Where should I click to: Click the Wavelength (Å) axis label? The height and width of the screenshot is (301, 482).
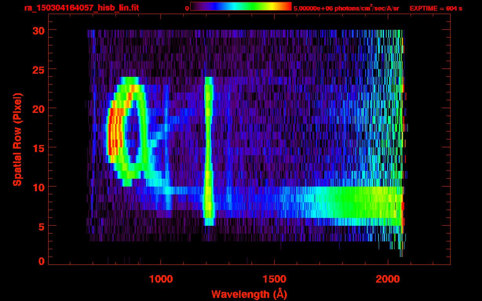tap(249, 294)
